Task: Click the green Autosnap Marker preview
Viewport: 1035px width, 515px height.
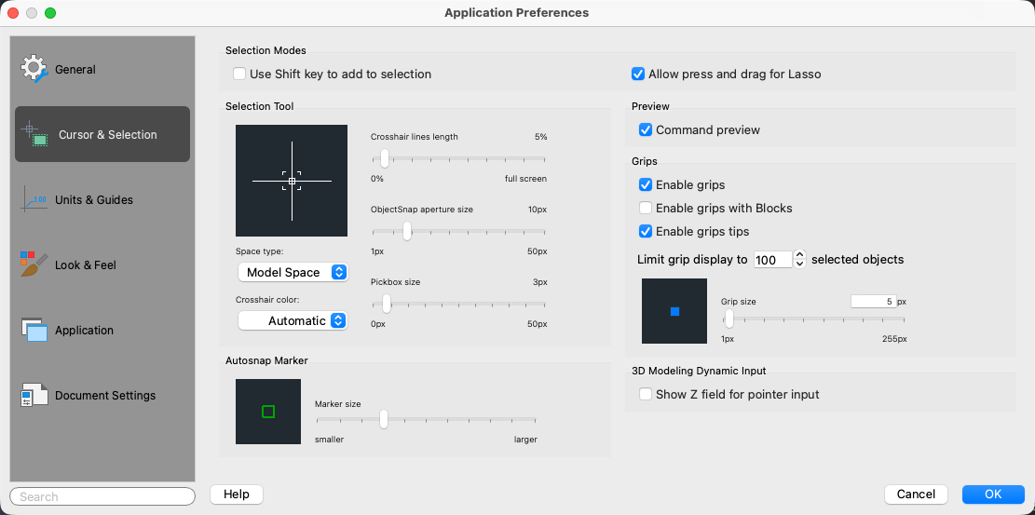Action: (268, 412)
